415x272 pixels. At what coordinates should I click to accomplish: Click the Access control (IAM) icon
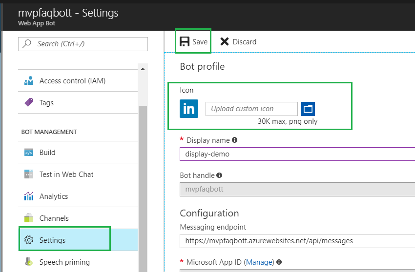point(29,81)
